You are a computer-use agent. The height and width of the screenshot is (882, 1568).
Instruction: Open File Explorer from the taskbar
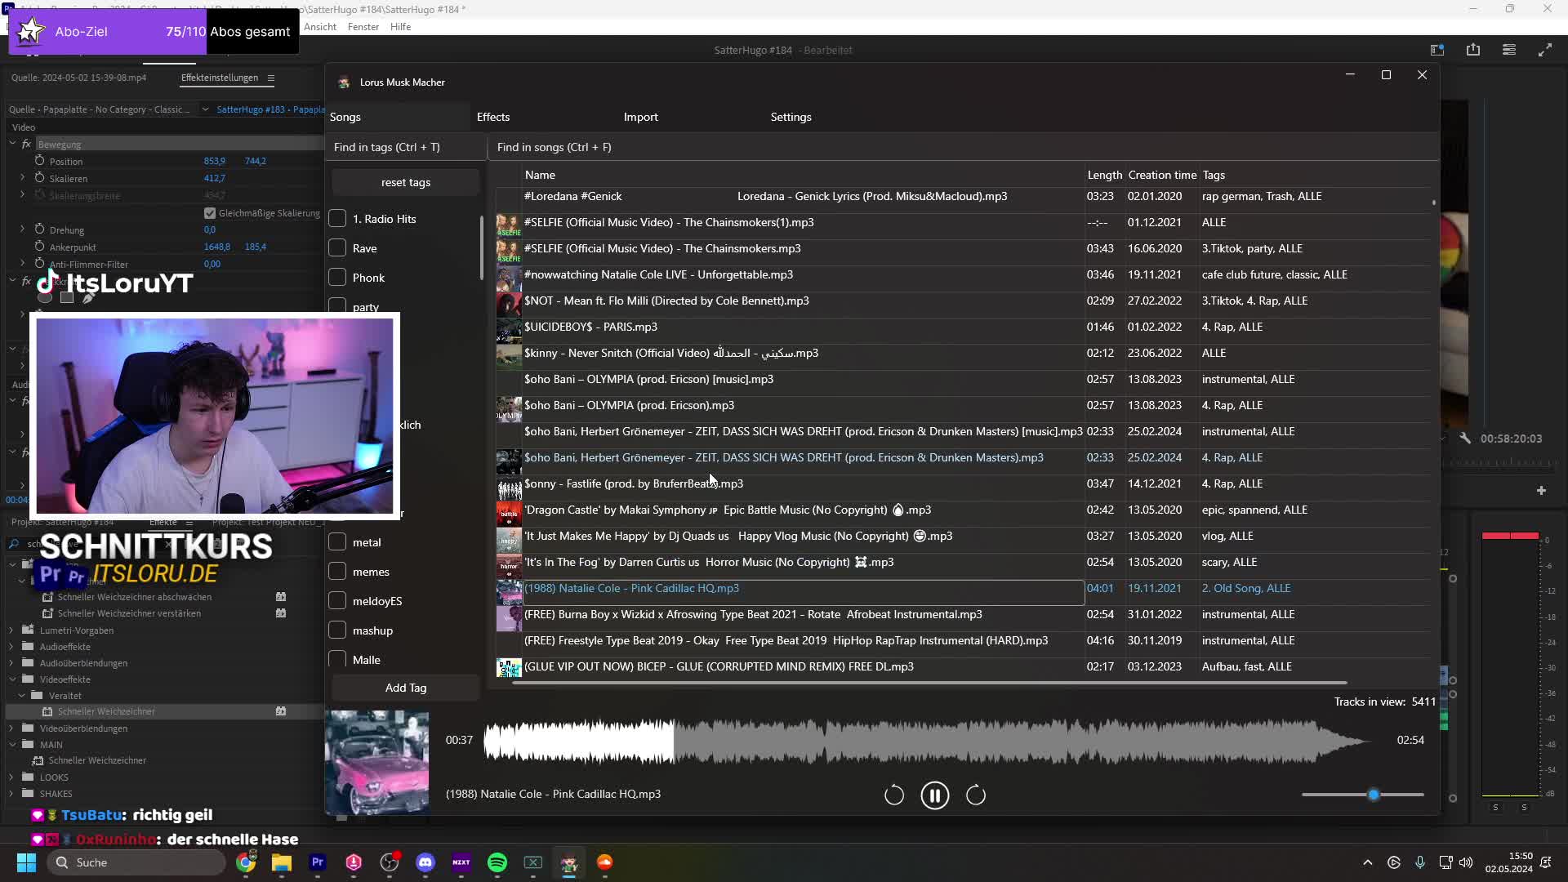tap(282, 862)
